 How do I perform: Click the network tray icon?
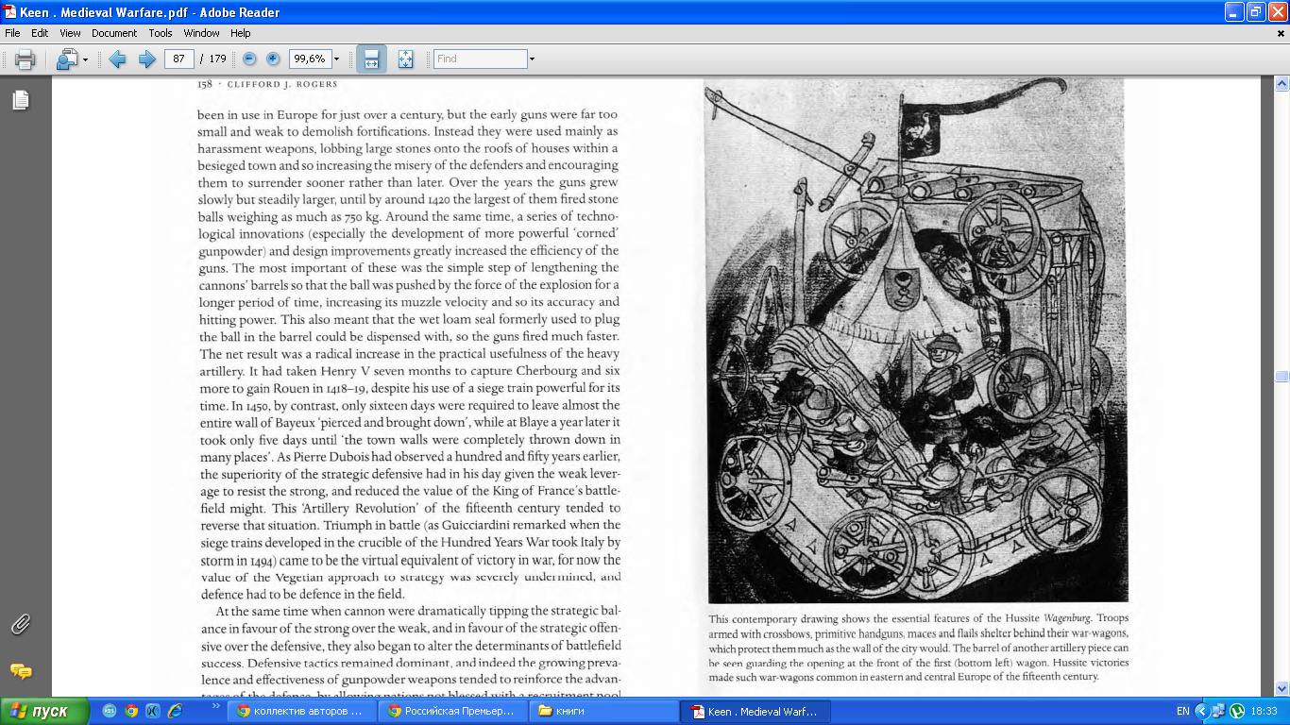[x=1218, y=711]
